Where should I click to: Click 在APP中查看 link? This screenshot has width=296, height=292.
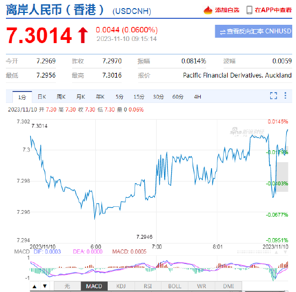tap(273, 10)
